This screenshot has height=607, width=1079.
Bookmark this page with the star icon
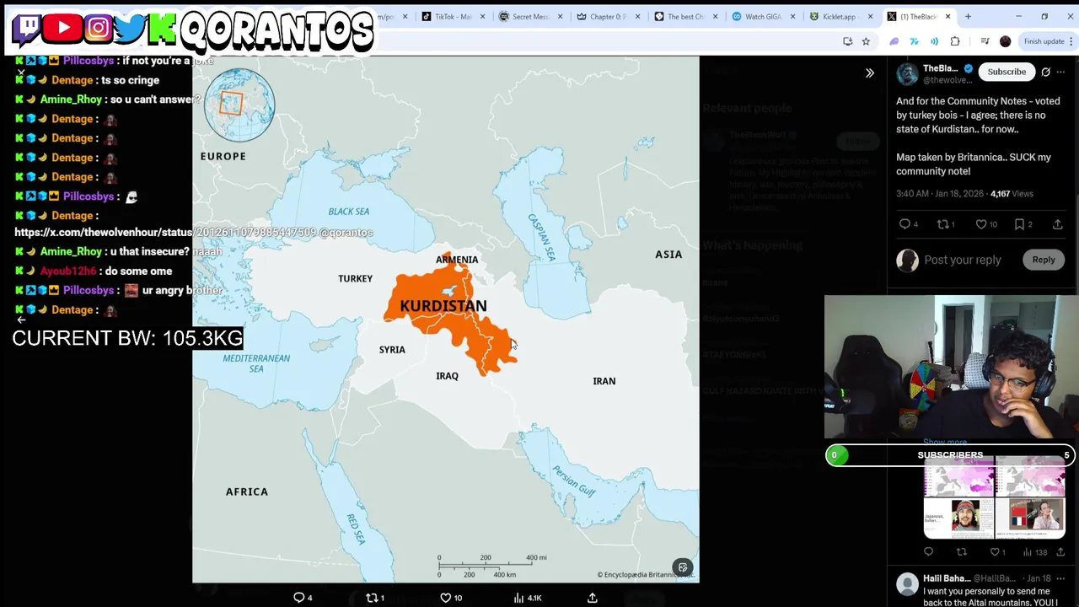(x=866, y=41)
